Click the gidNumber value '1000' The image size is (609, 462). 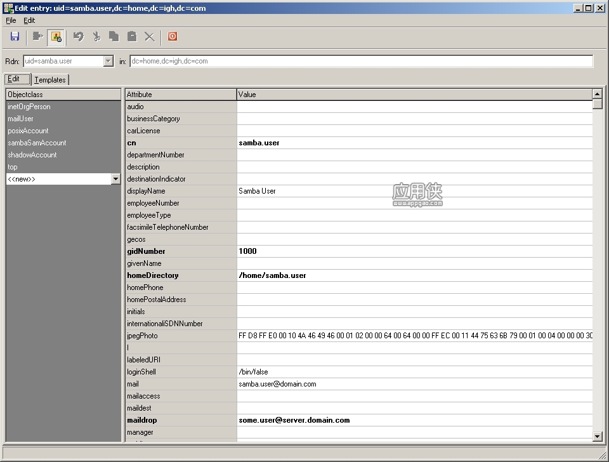(248, 251)
